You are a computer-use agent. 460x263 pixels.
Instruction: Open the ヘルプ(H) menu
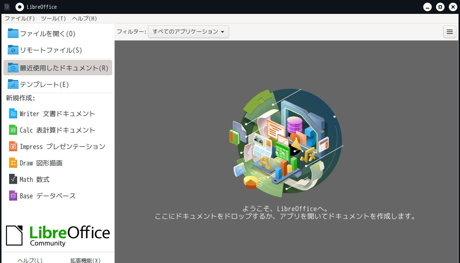pyautogui.click(x=84, y=19)
